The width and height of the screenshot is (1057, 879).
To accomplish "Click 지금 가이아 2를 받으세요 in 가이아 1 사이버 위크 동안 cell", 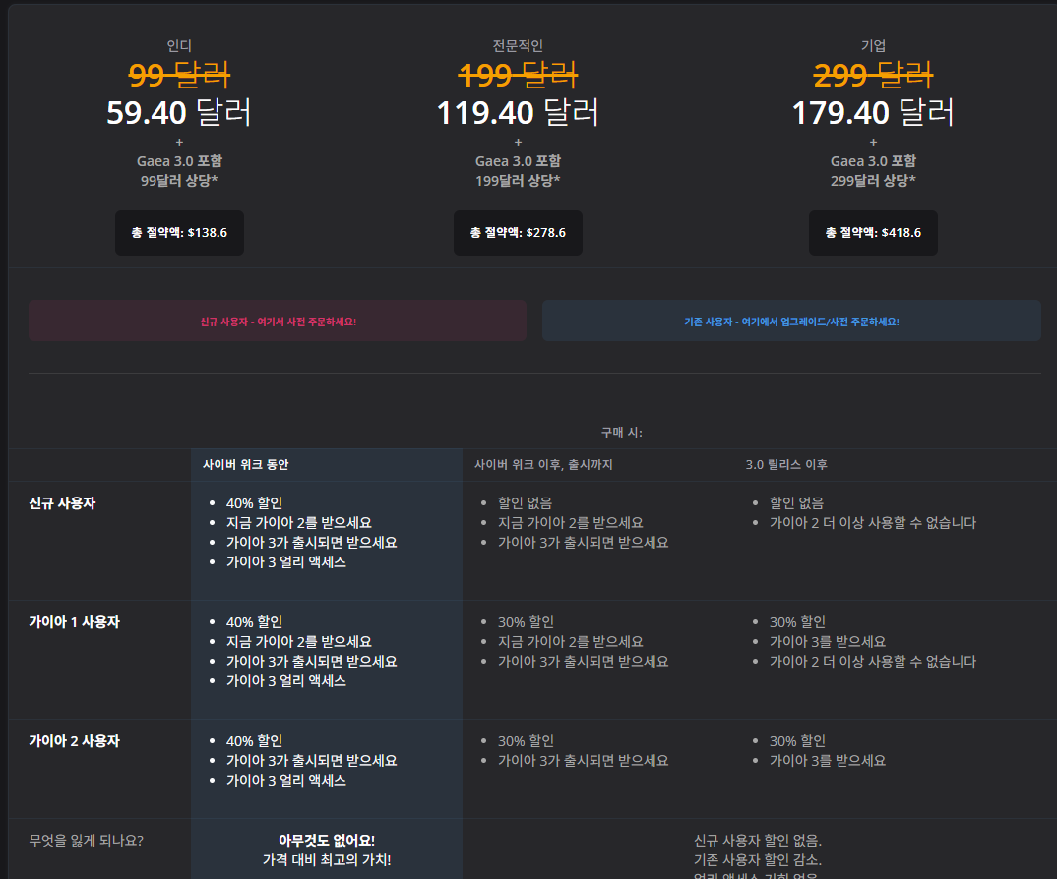I will click(x=299, y=641).
